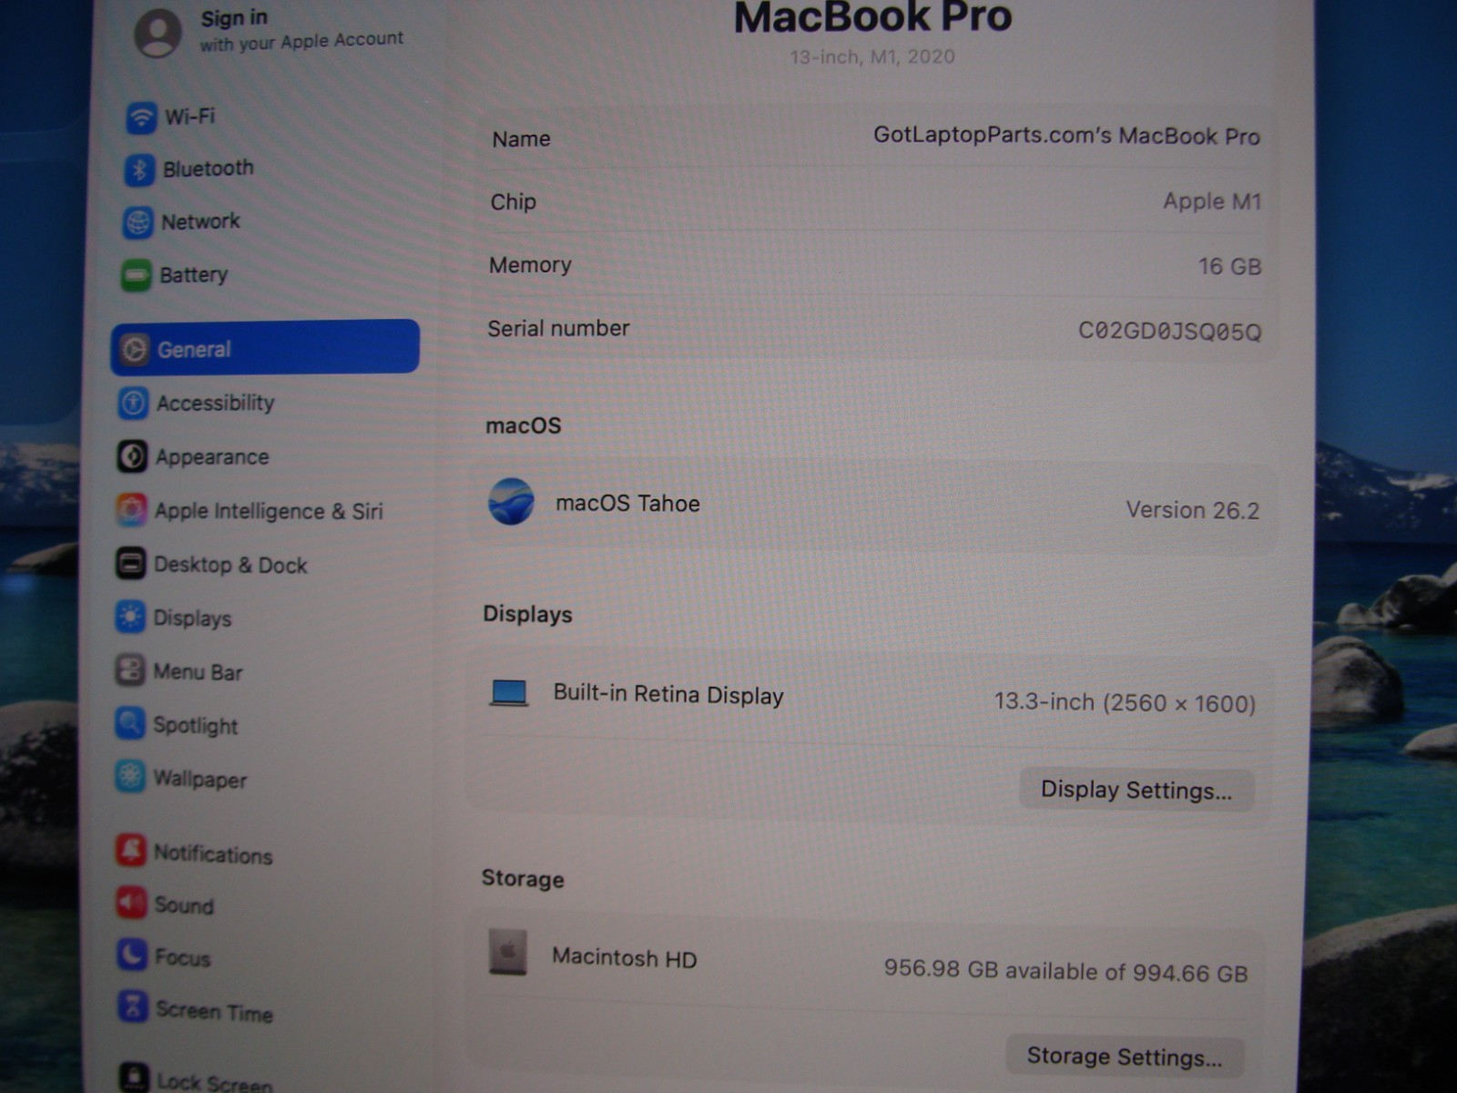
Task: Select Sound label in sidebar
Action: tap(184, 905)
